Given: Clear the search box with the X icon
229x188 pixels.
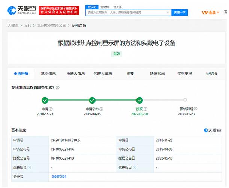Looking at the screenshot, I should click(168, 13).
